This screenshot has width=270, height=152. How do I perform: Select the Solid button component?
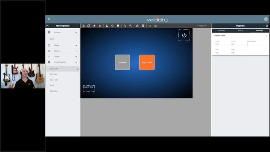coord(51,39)
